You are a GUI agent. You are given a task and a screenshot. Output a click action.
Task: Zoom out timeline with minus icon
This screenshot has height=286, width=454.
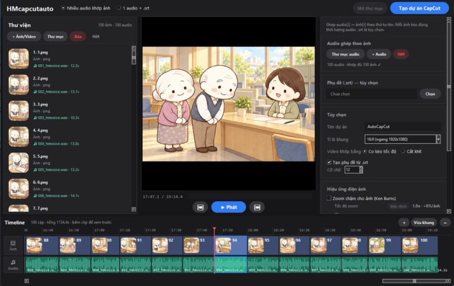[x=445, y=222]
